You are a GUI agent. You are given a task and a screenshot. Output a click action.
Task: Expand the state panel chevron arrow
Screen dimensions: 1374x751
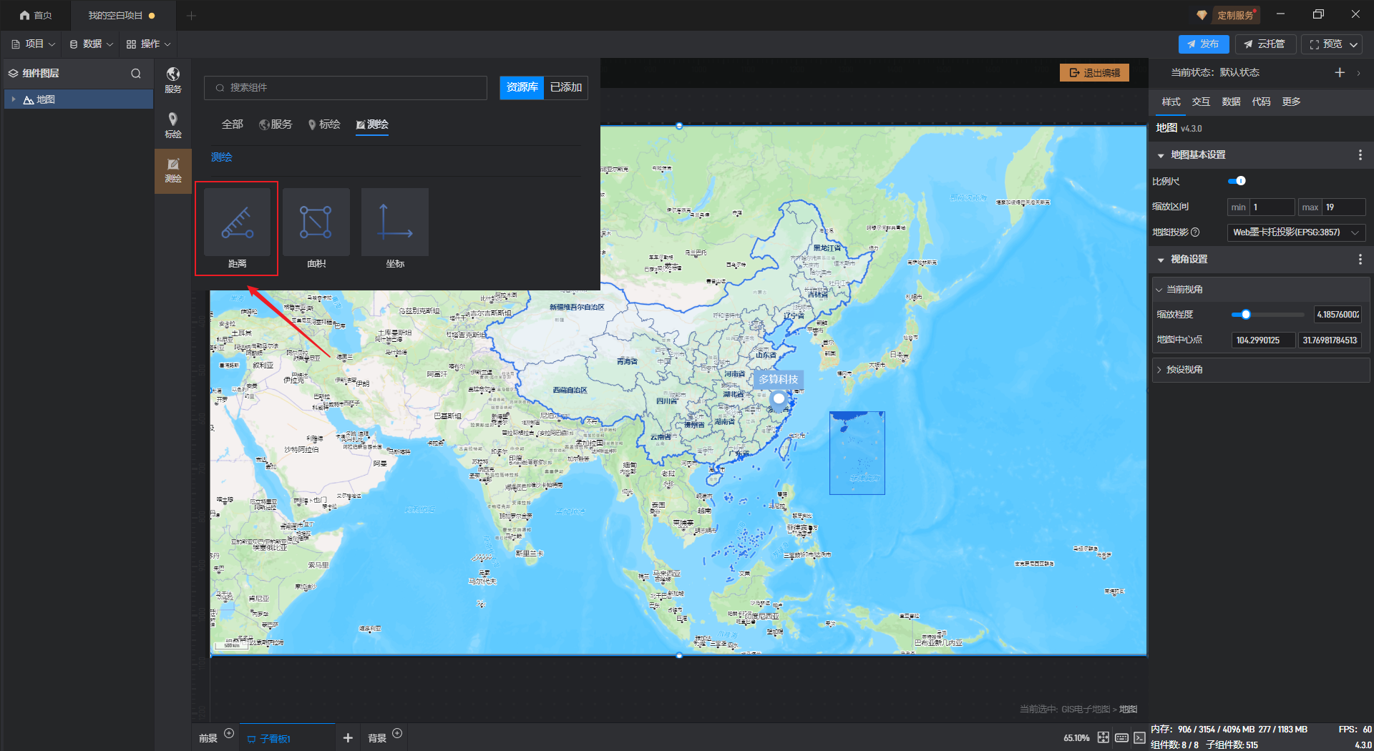pyautogui.click(x=1359, y=73)
